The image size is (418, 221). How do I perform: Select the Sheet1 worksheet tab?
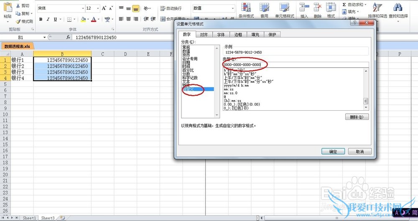29,218
